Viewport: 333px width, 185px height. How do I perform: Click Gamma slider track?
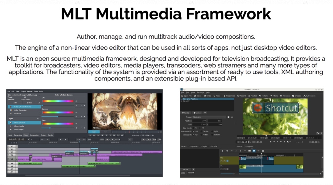click(x=58, y=117)
